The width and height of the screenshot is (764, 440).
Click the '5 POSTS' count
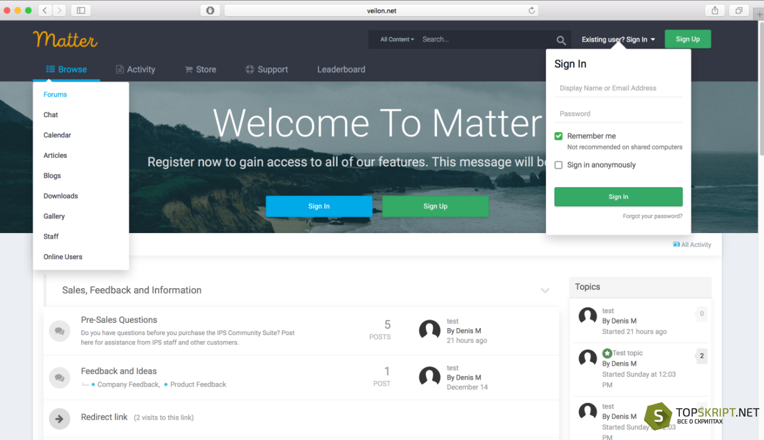pyautogui.click(x=380, y=329)
